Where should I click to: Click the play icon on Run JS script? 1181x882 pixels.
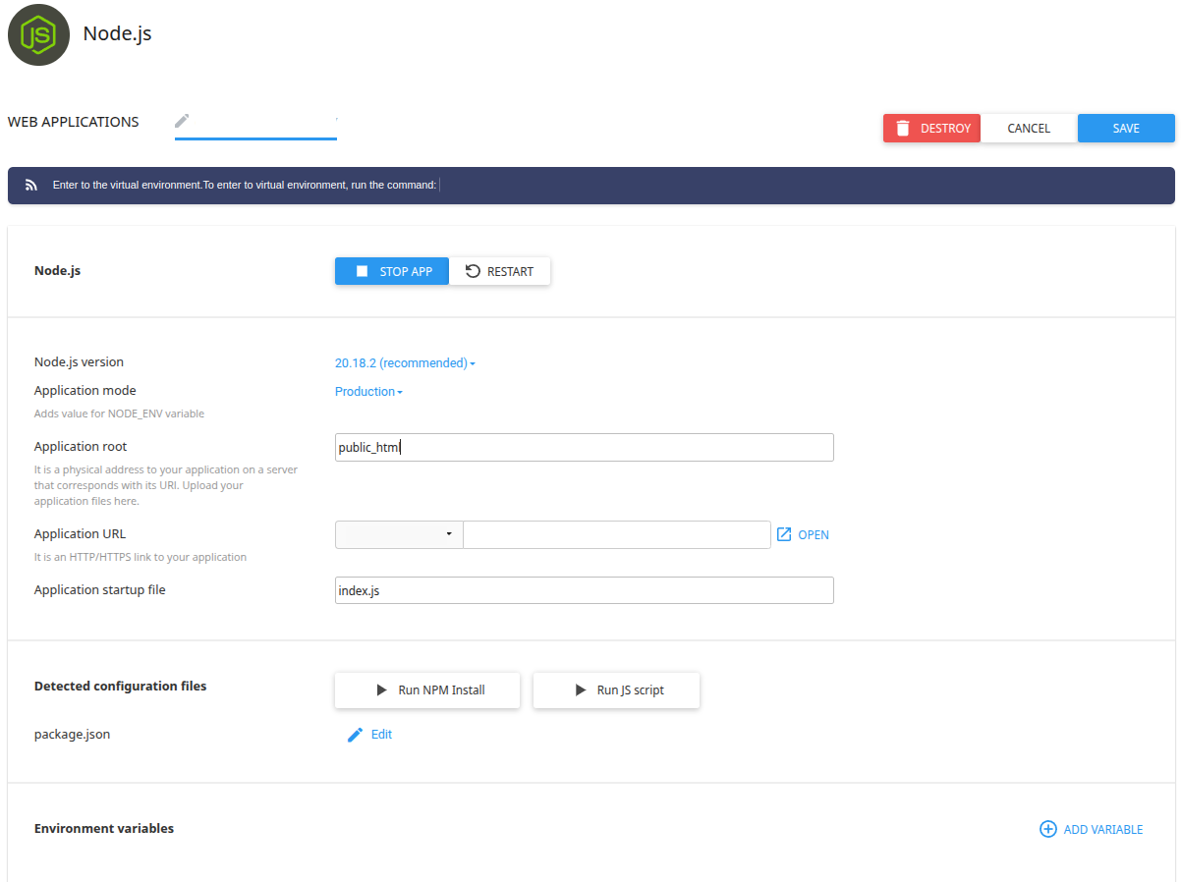click(580, 689)
